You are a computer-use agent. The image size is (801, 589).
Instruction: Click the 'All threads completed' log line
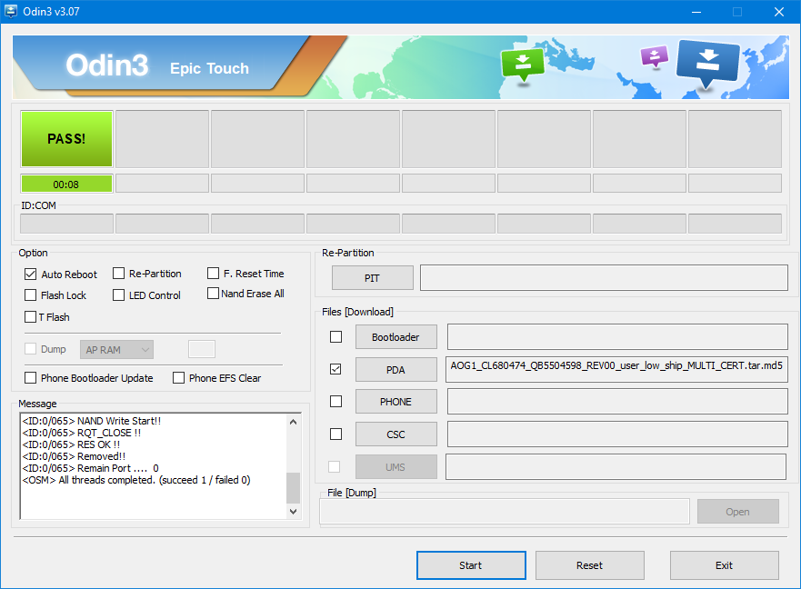(136, 480)
